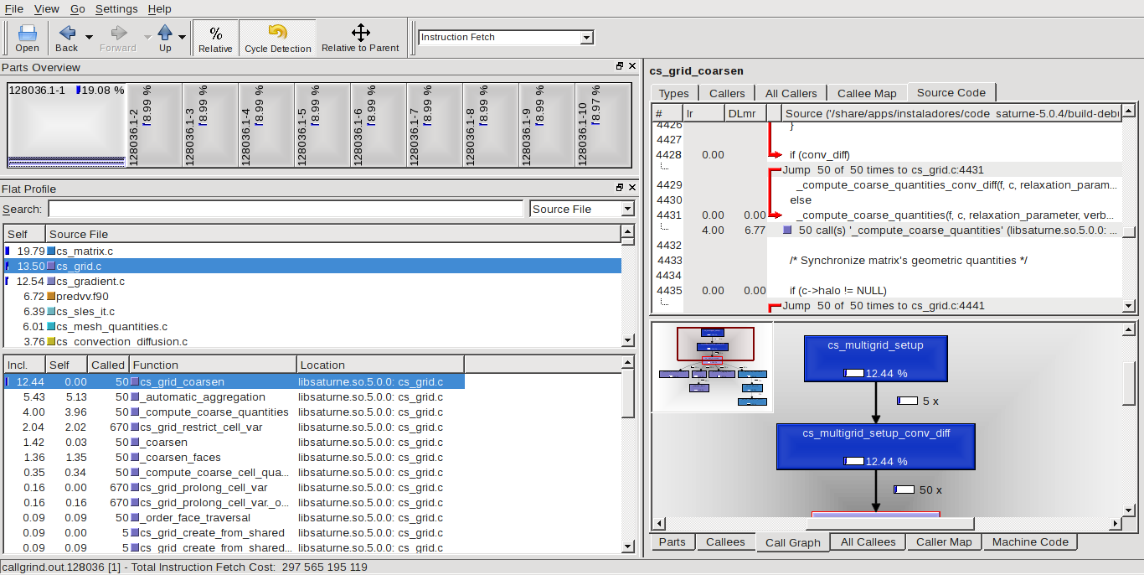Toggle Cycle Detection
The image size is (1144, 575).
coord(277,39)
